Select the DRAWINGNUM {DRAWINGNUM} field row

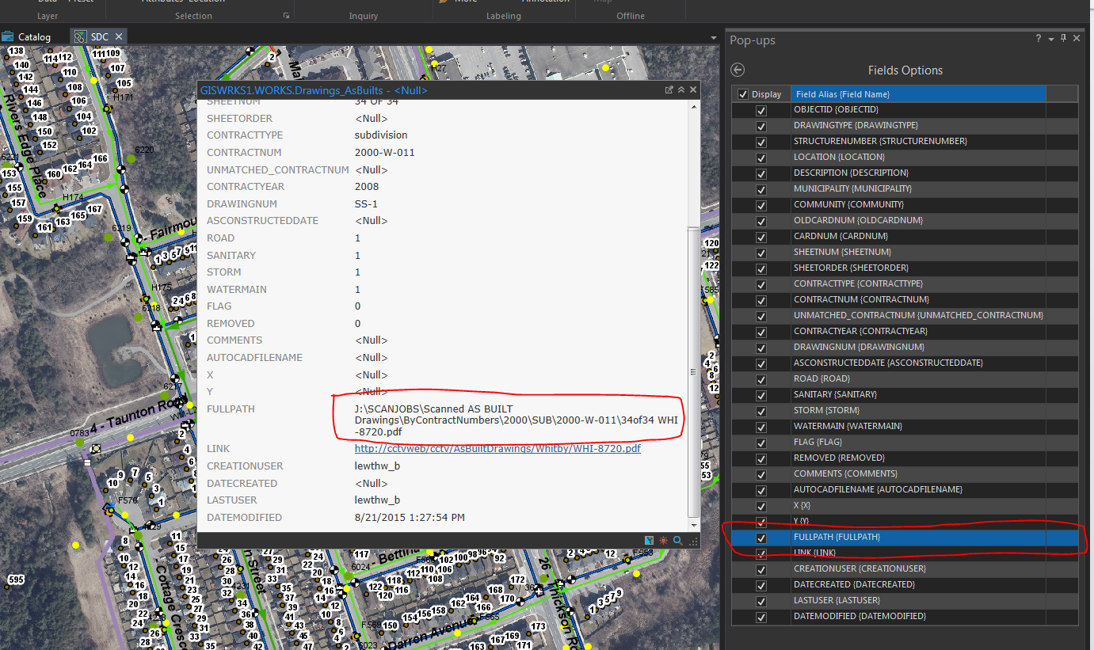[904, 347]
